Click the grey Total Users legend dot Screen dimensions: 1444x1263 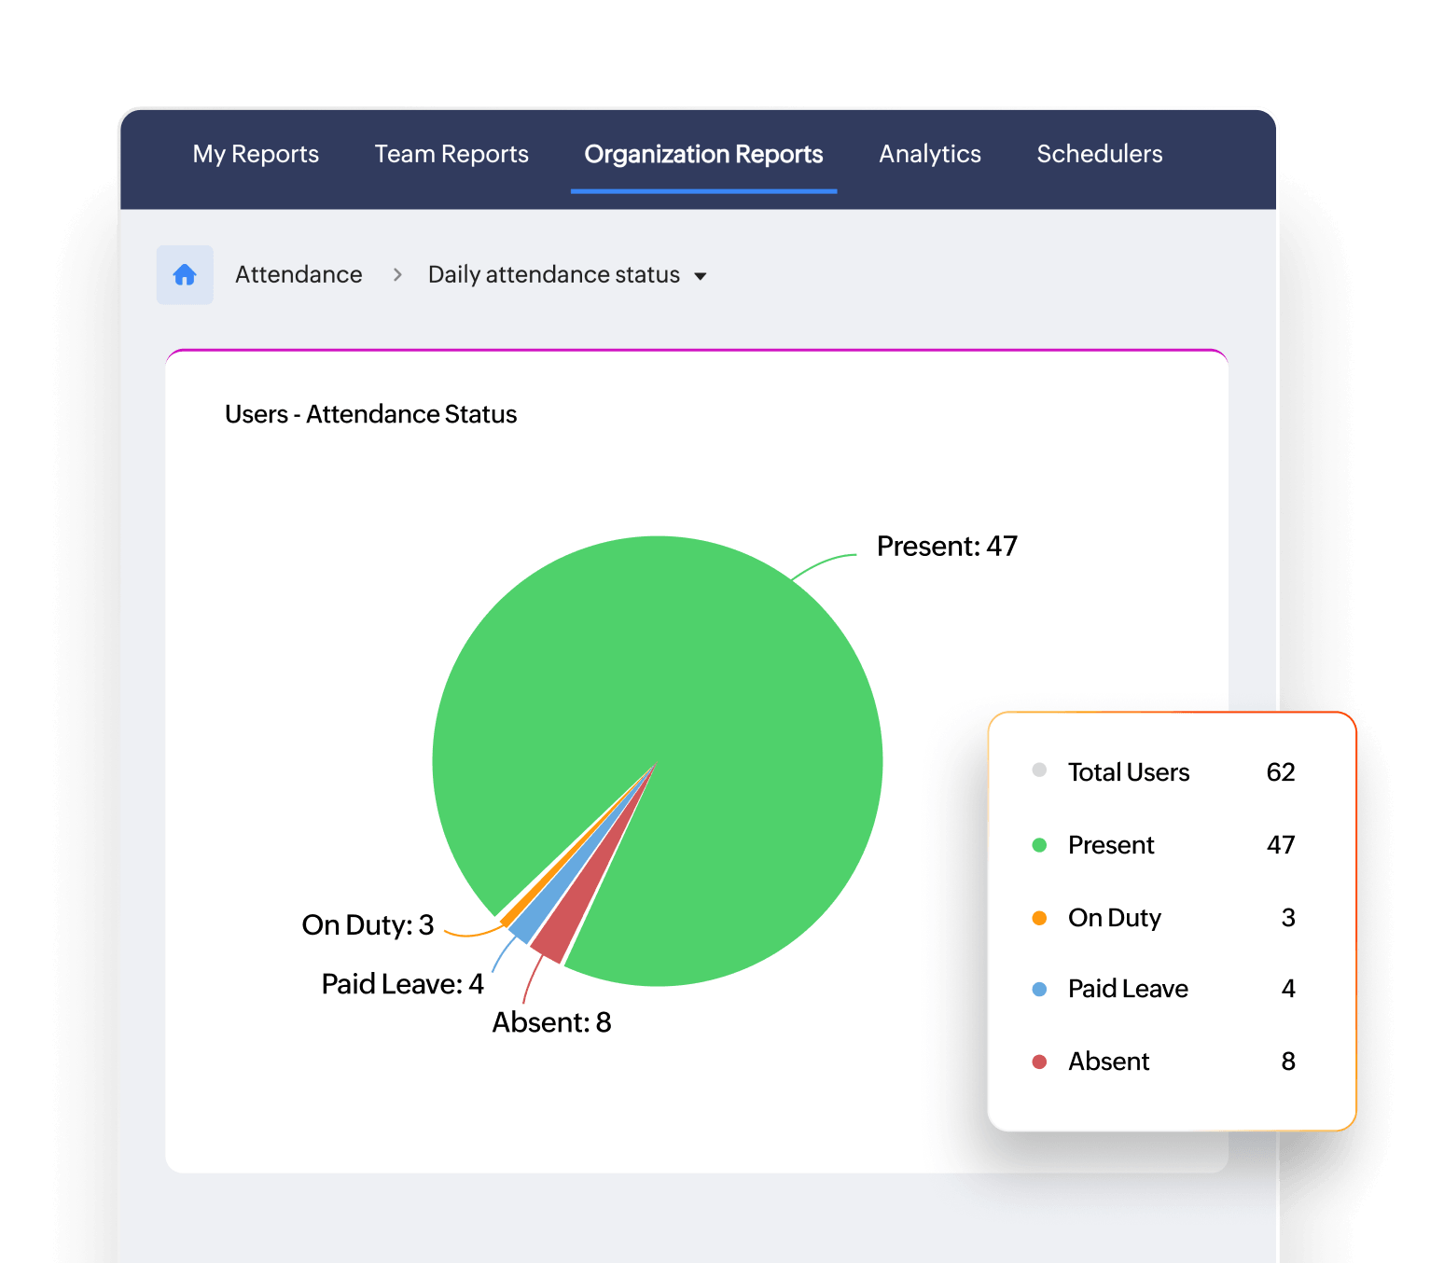coord(1039,770)
